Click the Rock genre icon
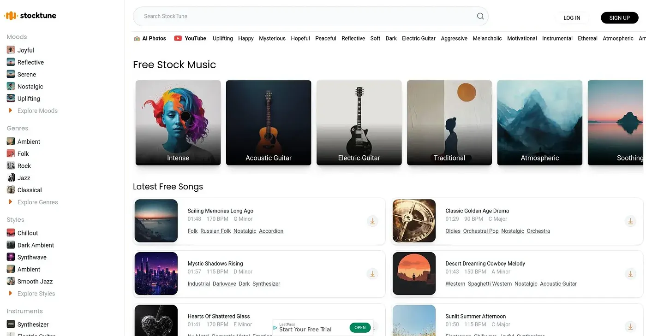 [11, 165]
